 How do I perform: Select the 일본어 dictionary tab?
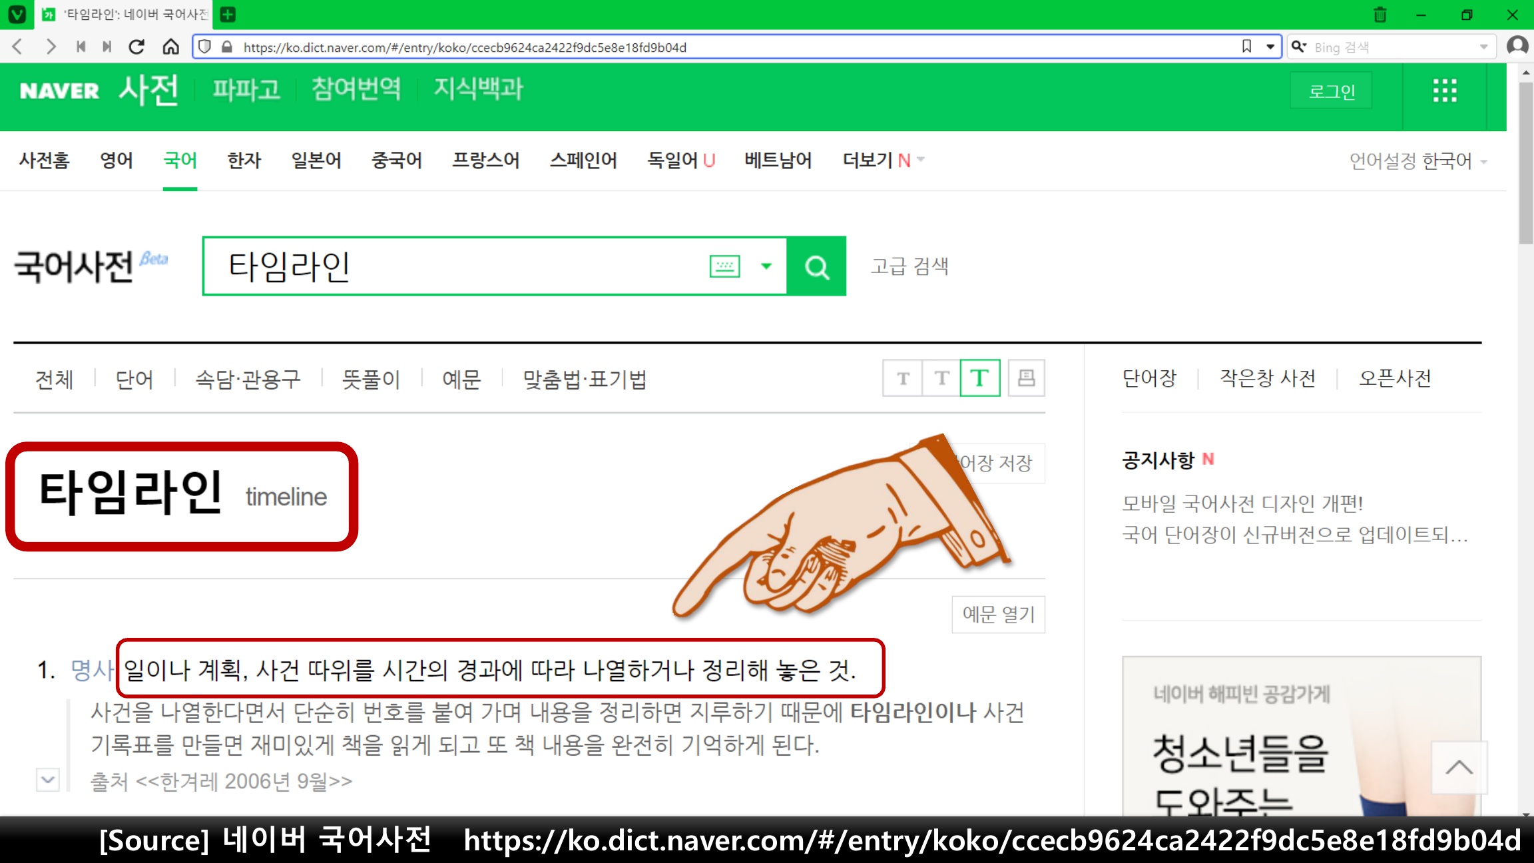(x=316, y=160)
